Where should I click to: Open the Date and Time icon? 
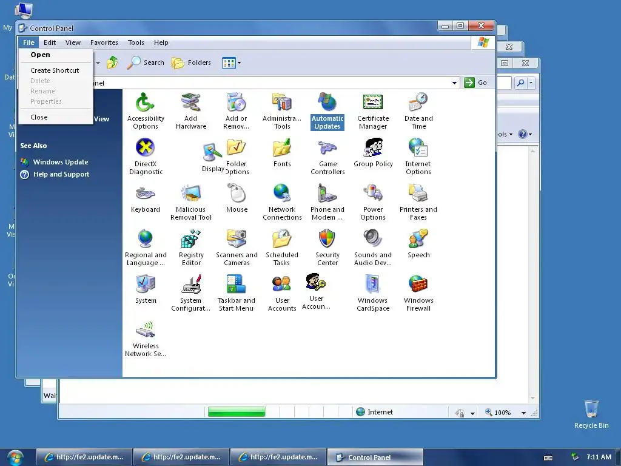tap(418, 111)
